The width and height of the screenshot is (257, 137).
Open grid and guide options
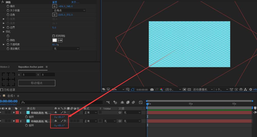click(x=128, y=90)
